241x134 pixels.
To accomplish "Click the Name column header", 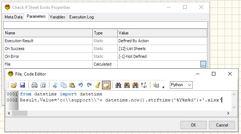I will pos(48,33).
